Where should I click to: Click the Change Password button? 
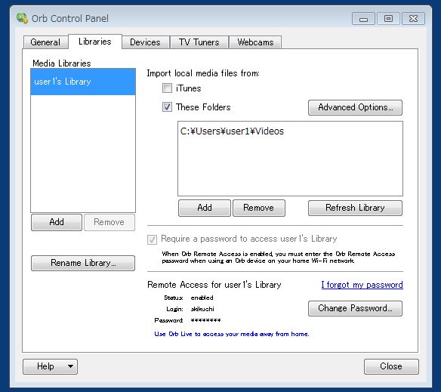pos(355,308)
